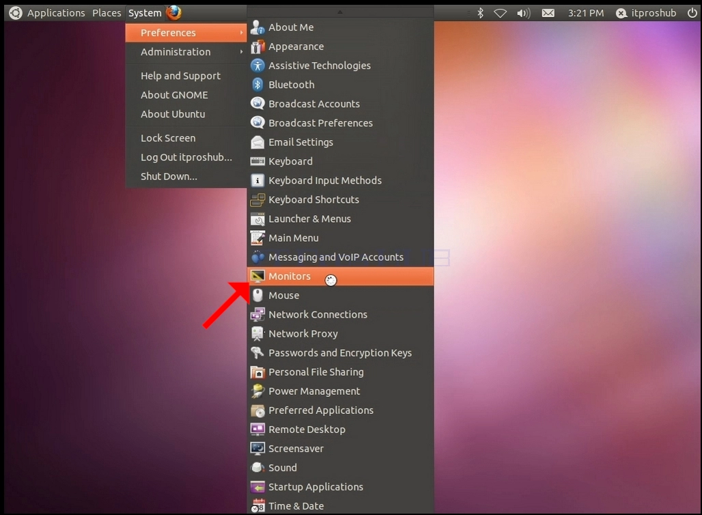Open the Places menu
This screenshot has width=702, height=515.
click(107, 13)
